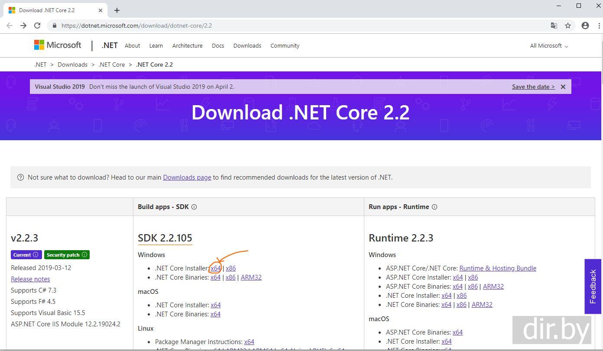
Task: Select Downloads in the top navigation
Action: (x=247, y=45)
